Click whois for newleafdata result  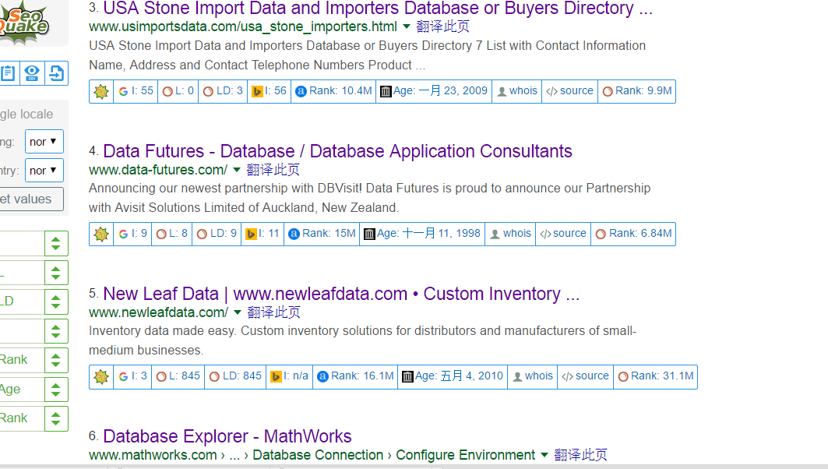click(x=532, y=376)
